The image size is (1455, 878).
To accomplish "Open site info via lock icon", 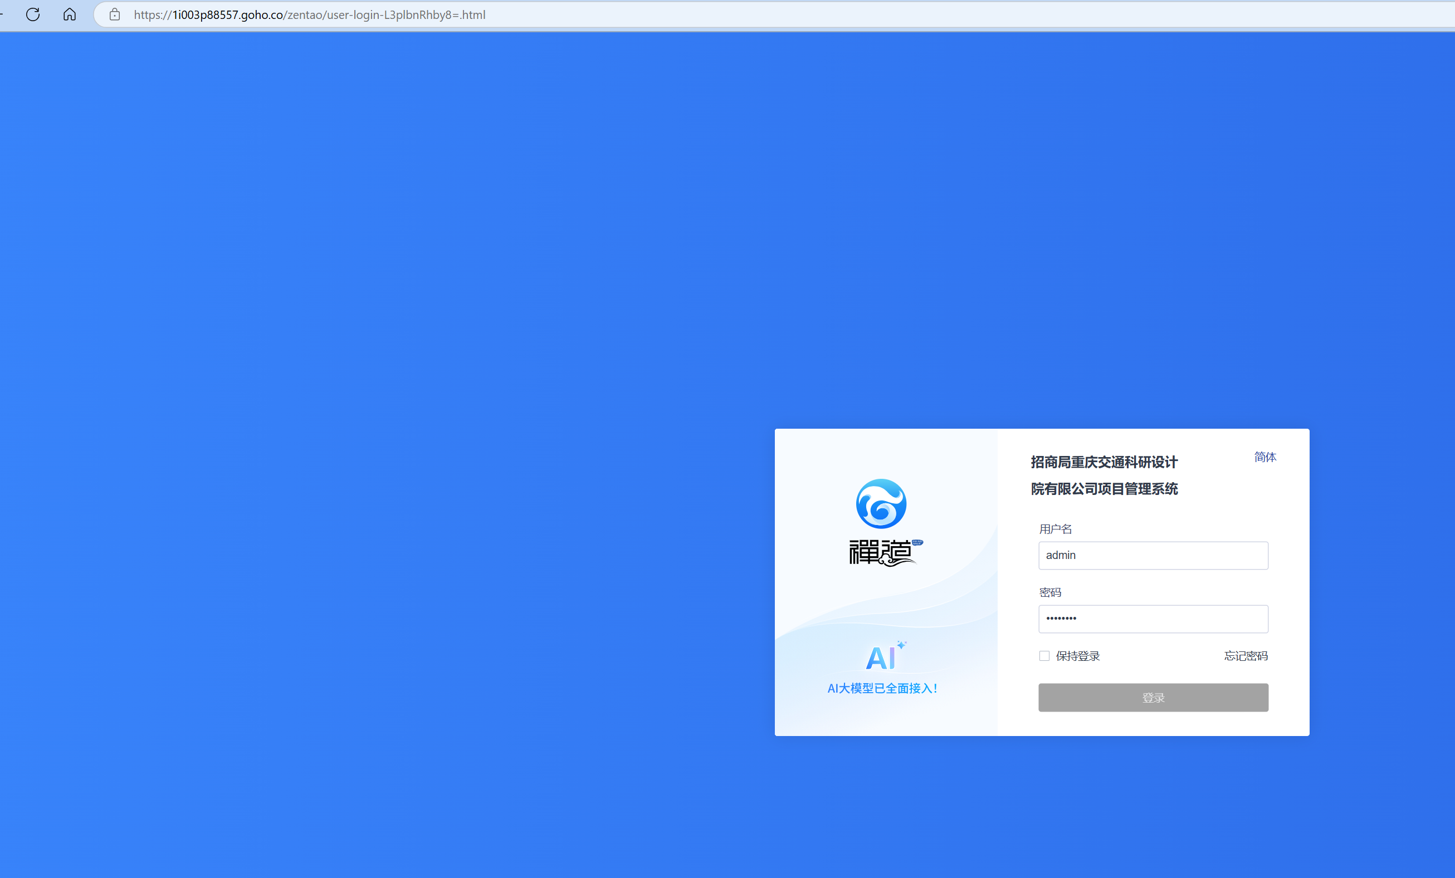I will (x=115, y=14).
